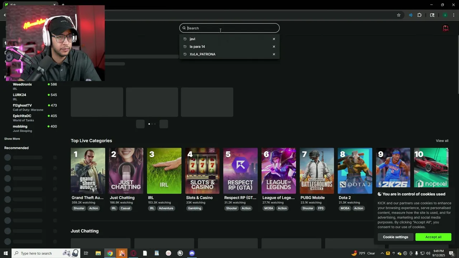Screen dimensions: 459x258
Task: Expand the list with Show More
Action: [x=12, y=139]
